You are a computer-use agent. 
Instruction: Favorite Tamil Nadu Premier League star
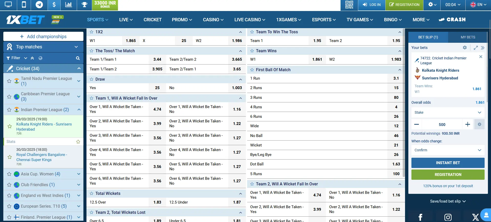coord(9,81)
